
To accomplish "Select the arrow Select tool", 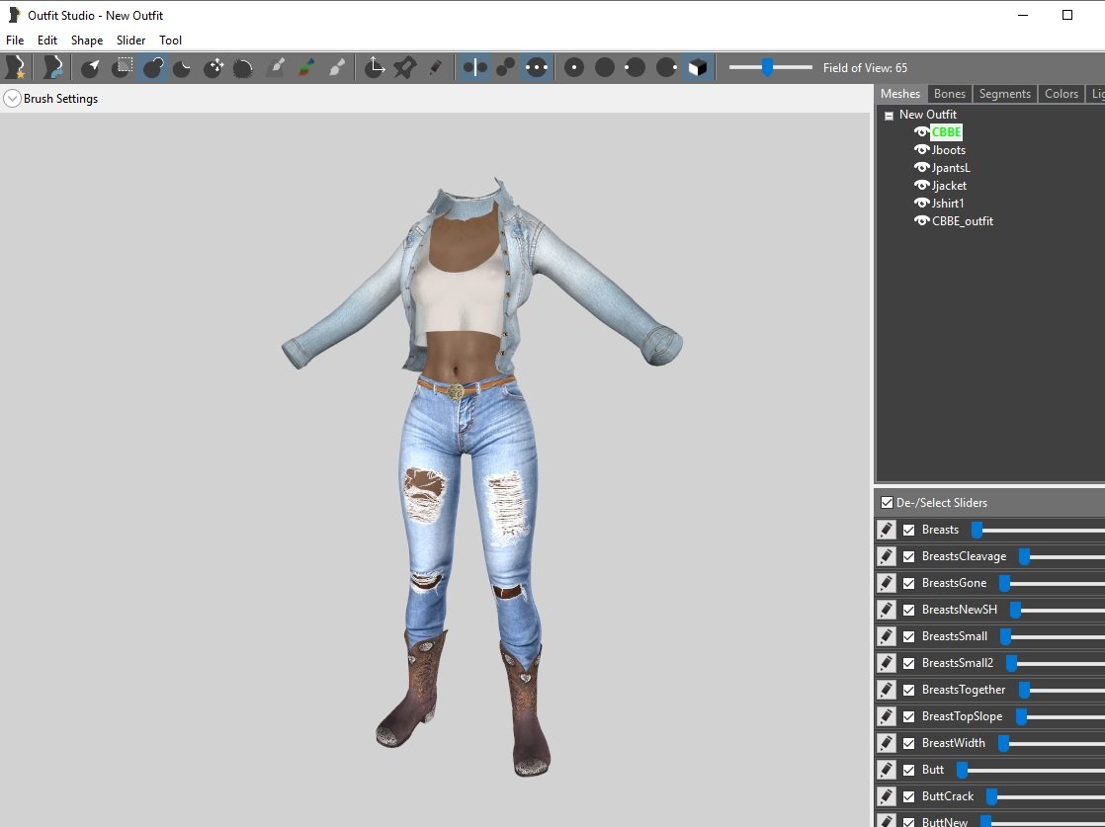I will (91, 67).
